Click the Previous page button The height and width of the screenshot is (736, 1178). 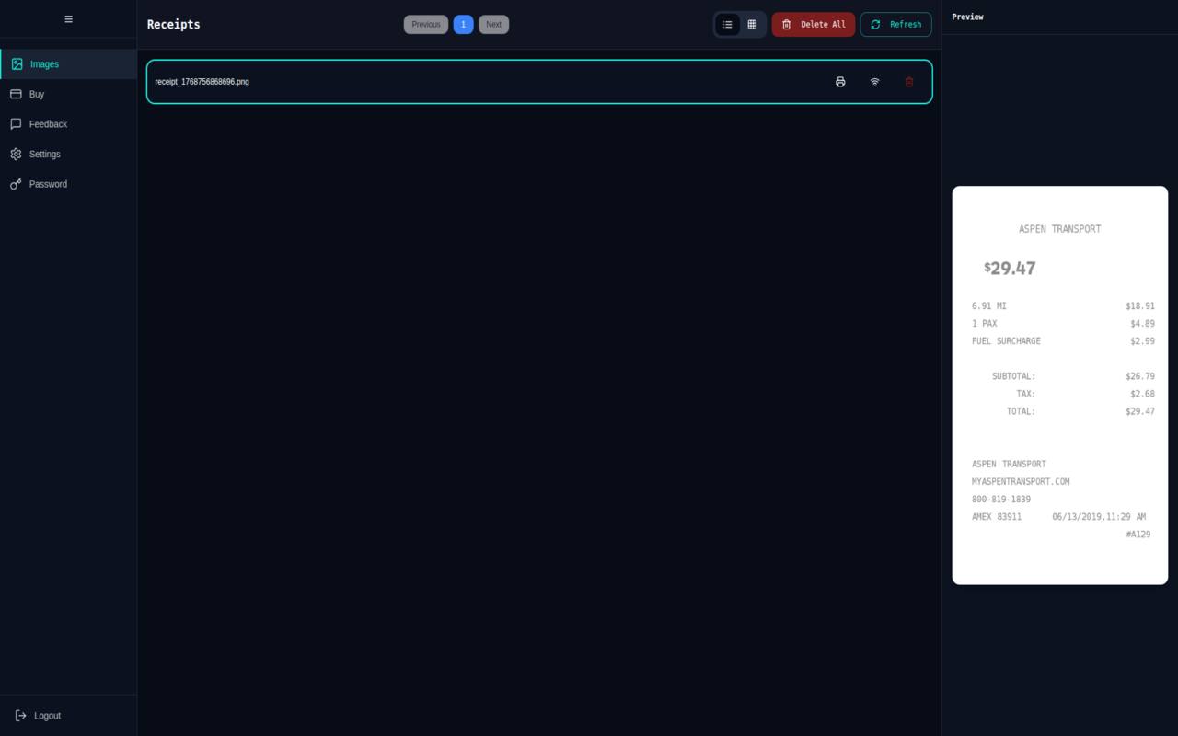426,25
